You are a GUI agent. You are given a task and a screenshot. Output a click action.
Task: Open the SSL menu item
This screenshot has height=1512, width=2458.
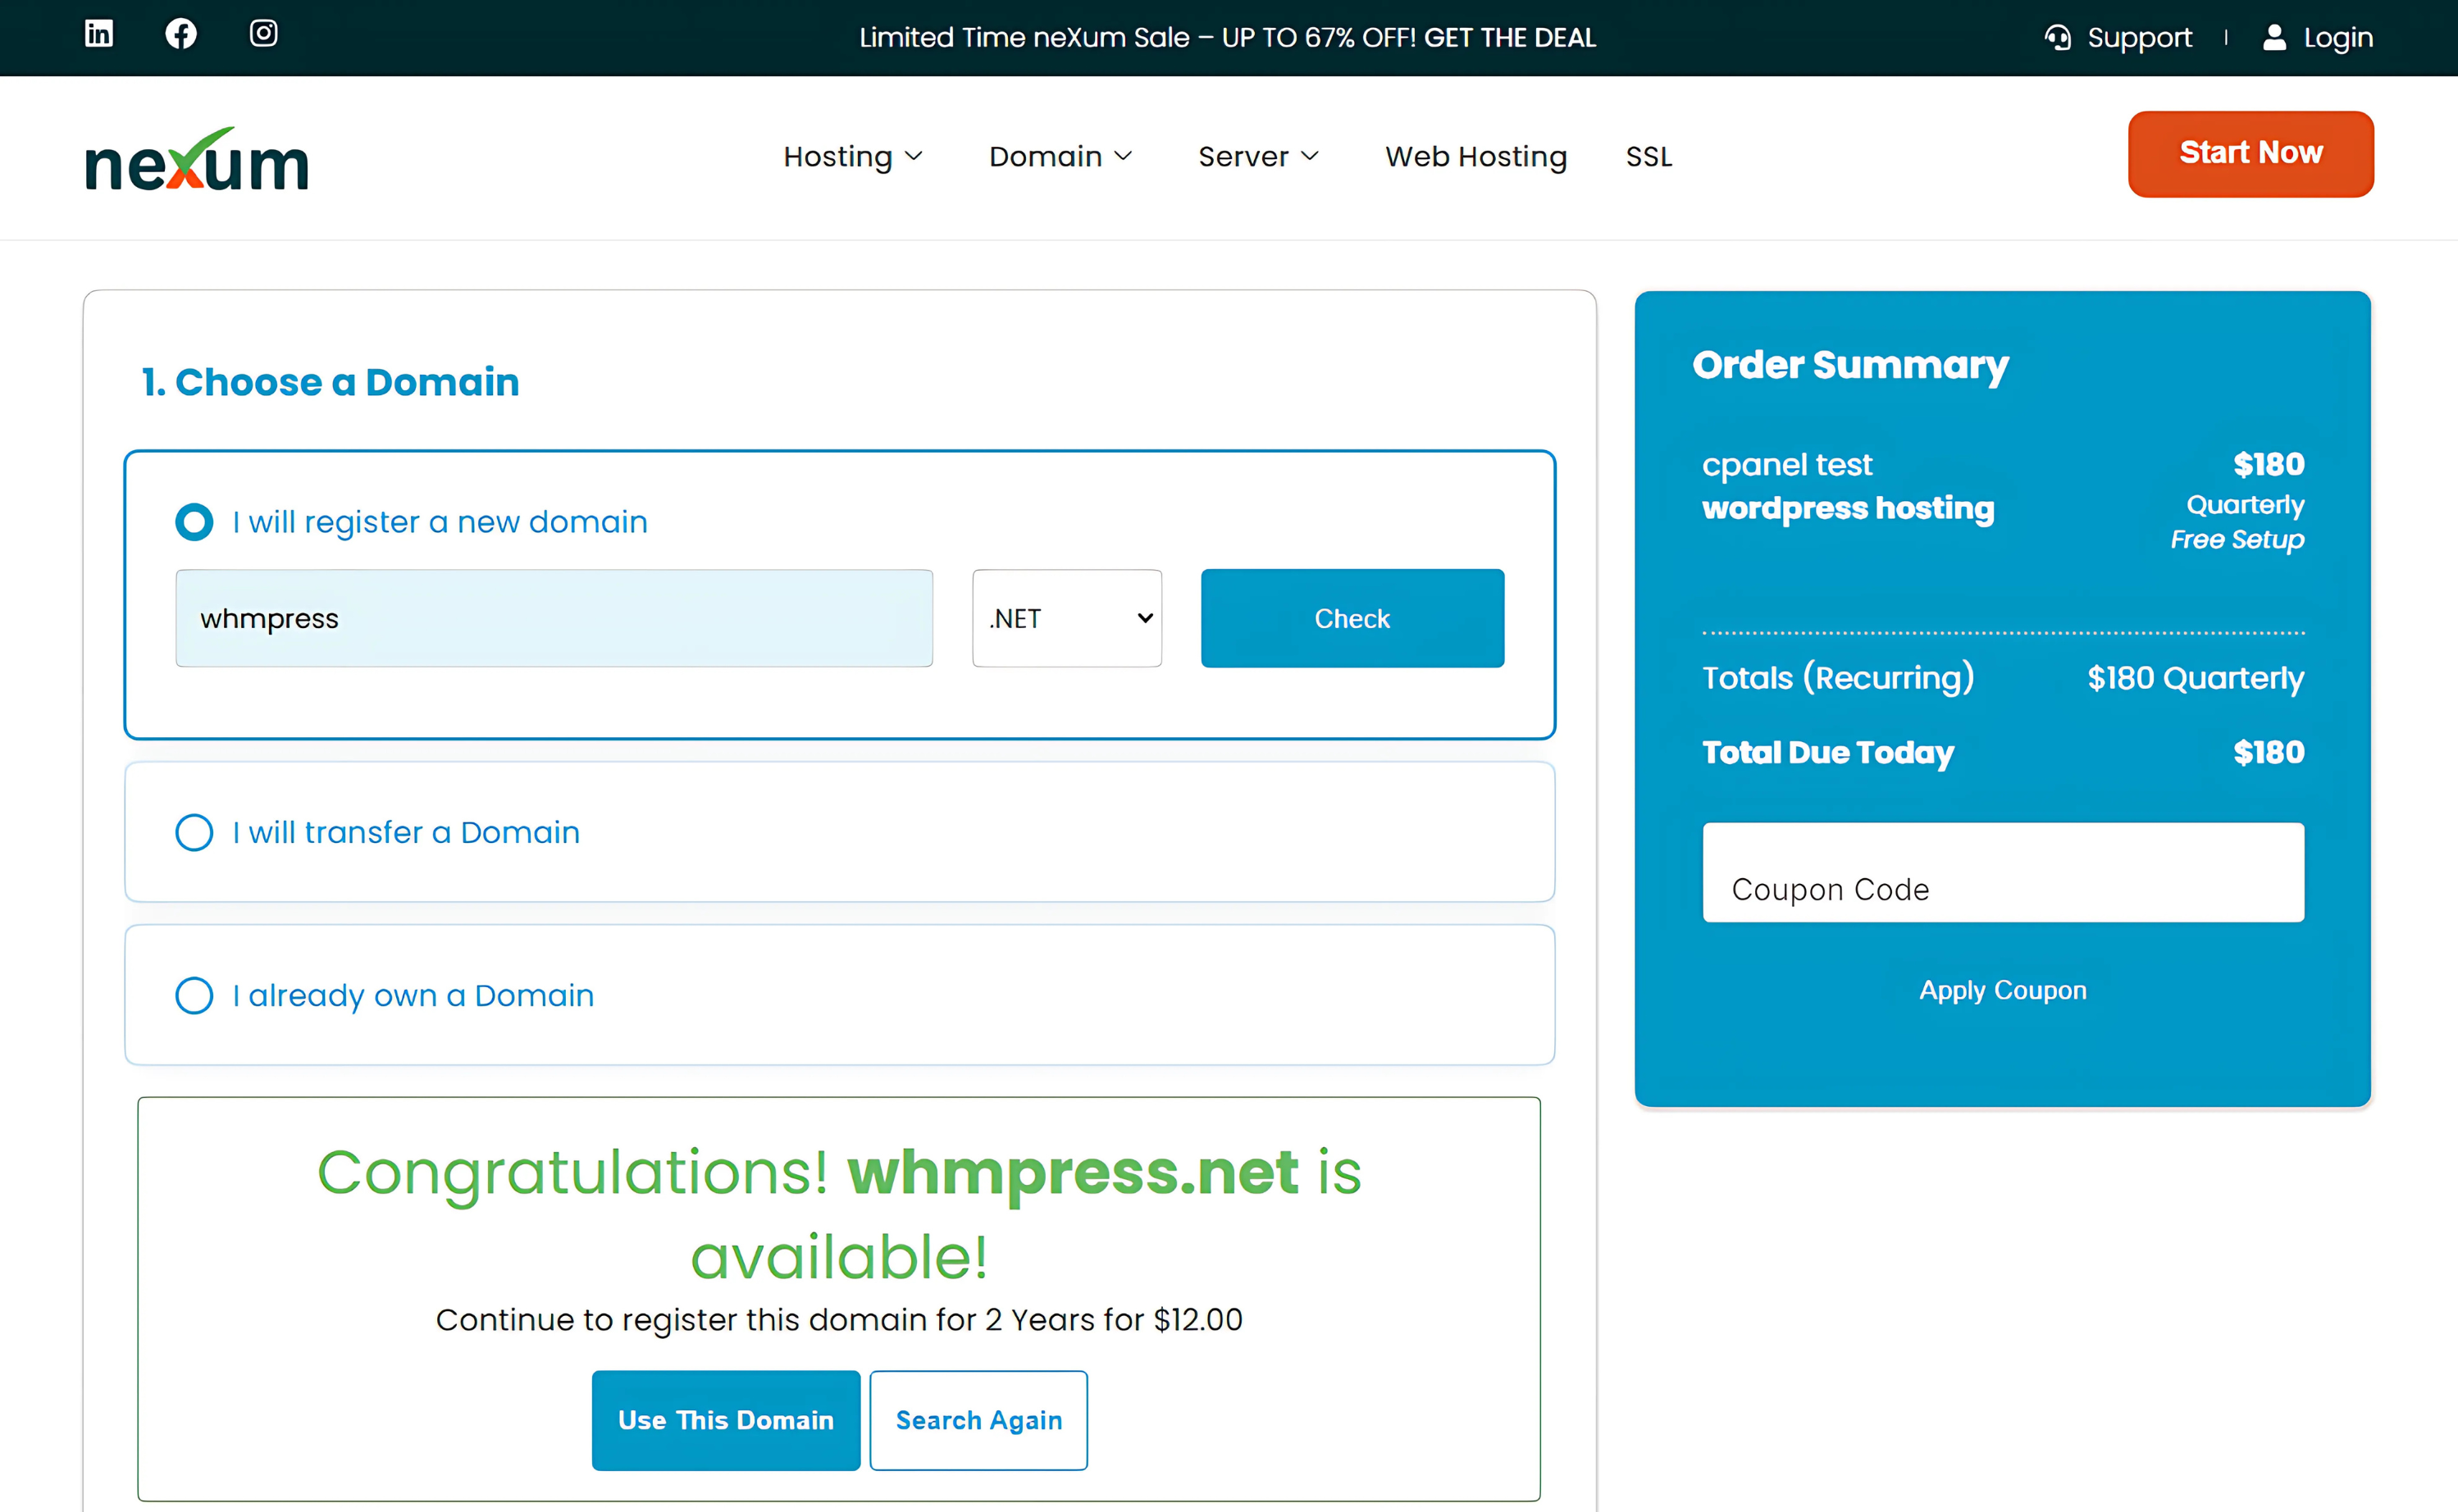(x=1649, y=157)
